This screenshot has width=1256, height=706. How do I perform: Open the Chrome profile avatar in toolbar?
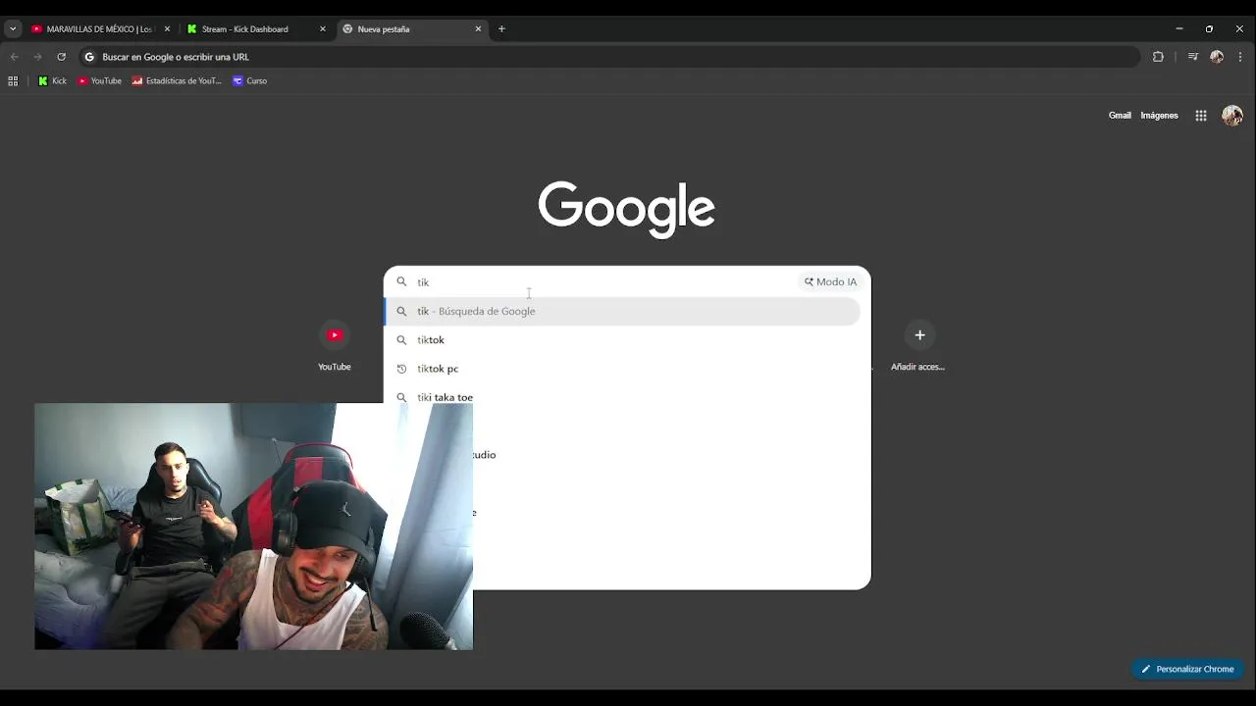point(1217,57)
